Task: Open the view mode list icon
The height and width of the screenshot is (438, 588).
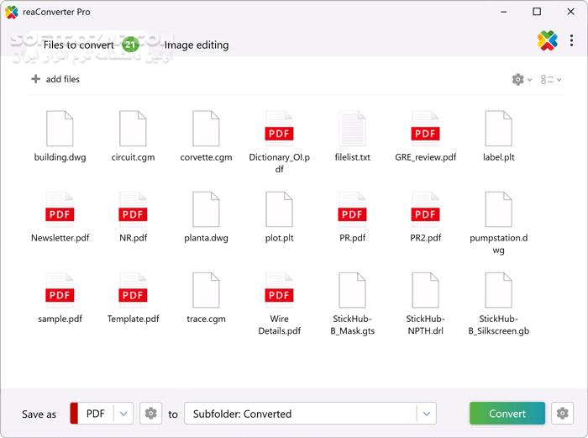Action: click(x=547, y=79)
